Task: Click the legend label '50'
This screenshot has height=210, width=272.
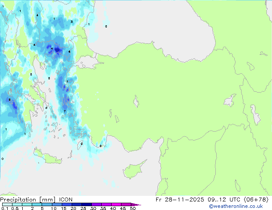Action: [x=133, y=208]
